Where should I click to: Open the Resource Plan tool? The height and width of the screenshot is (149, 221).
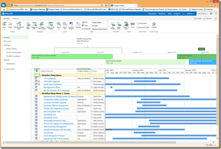[x=35, y=24]
